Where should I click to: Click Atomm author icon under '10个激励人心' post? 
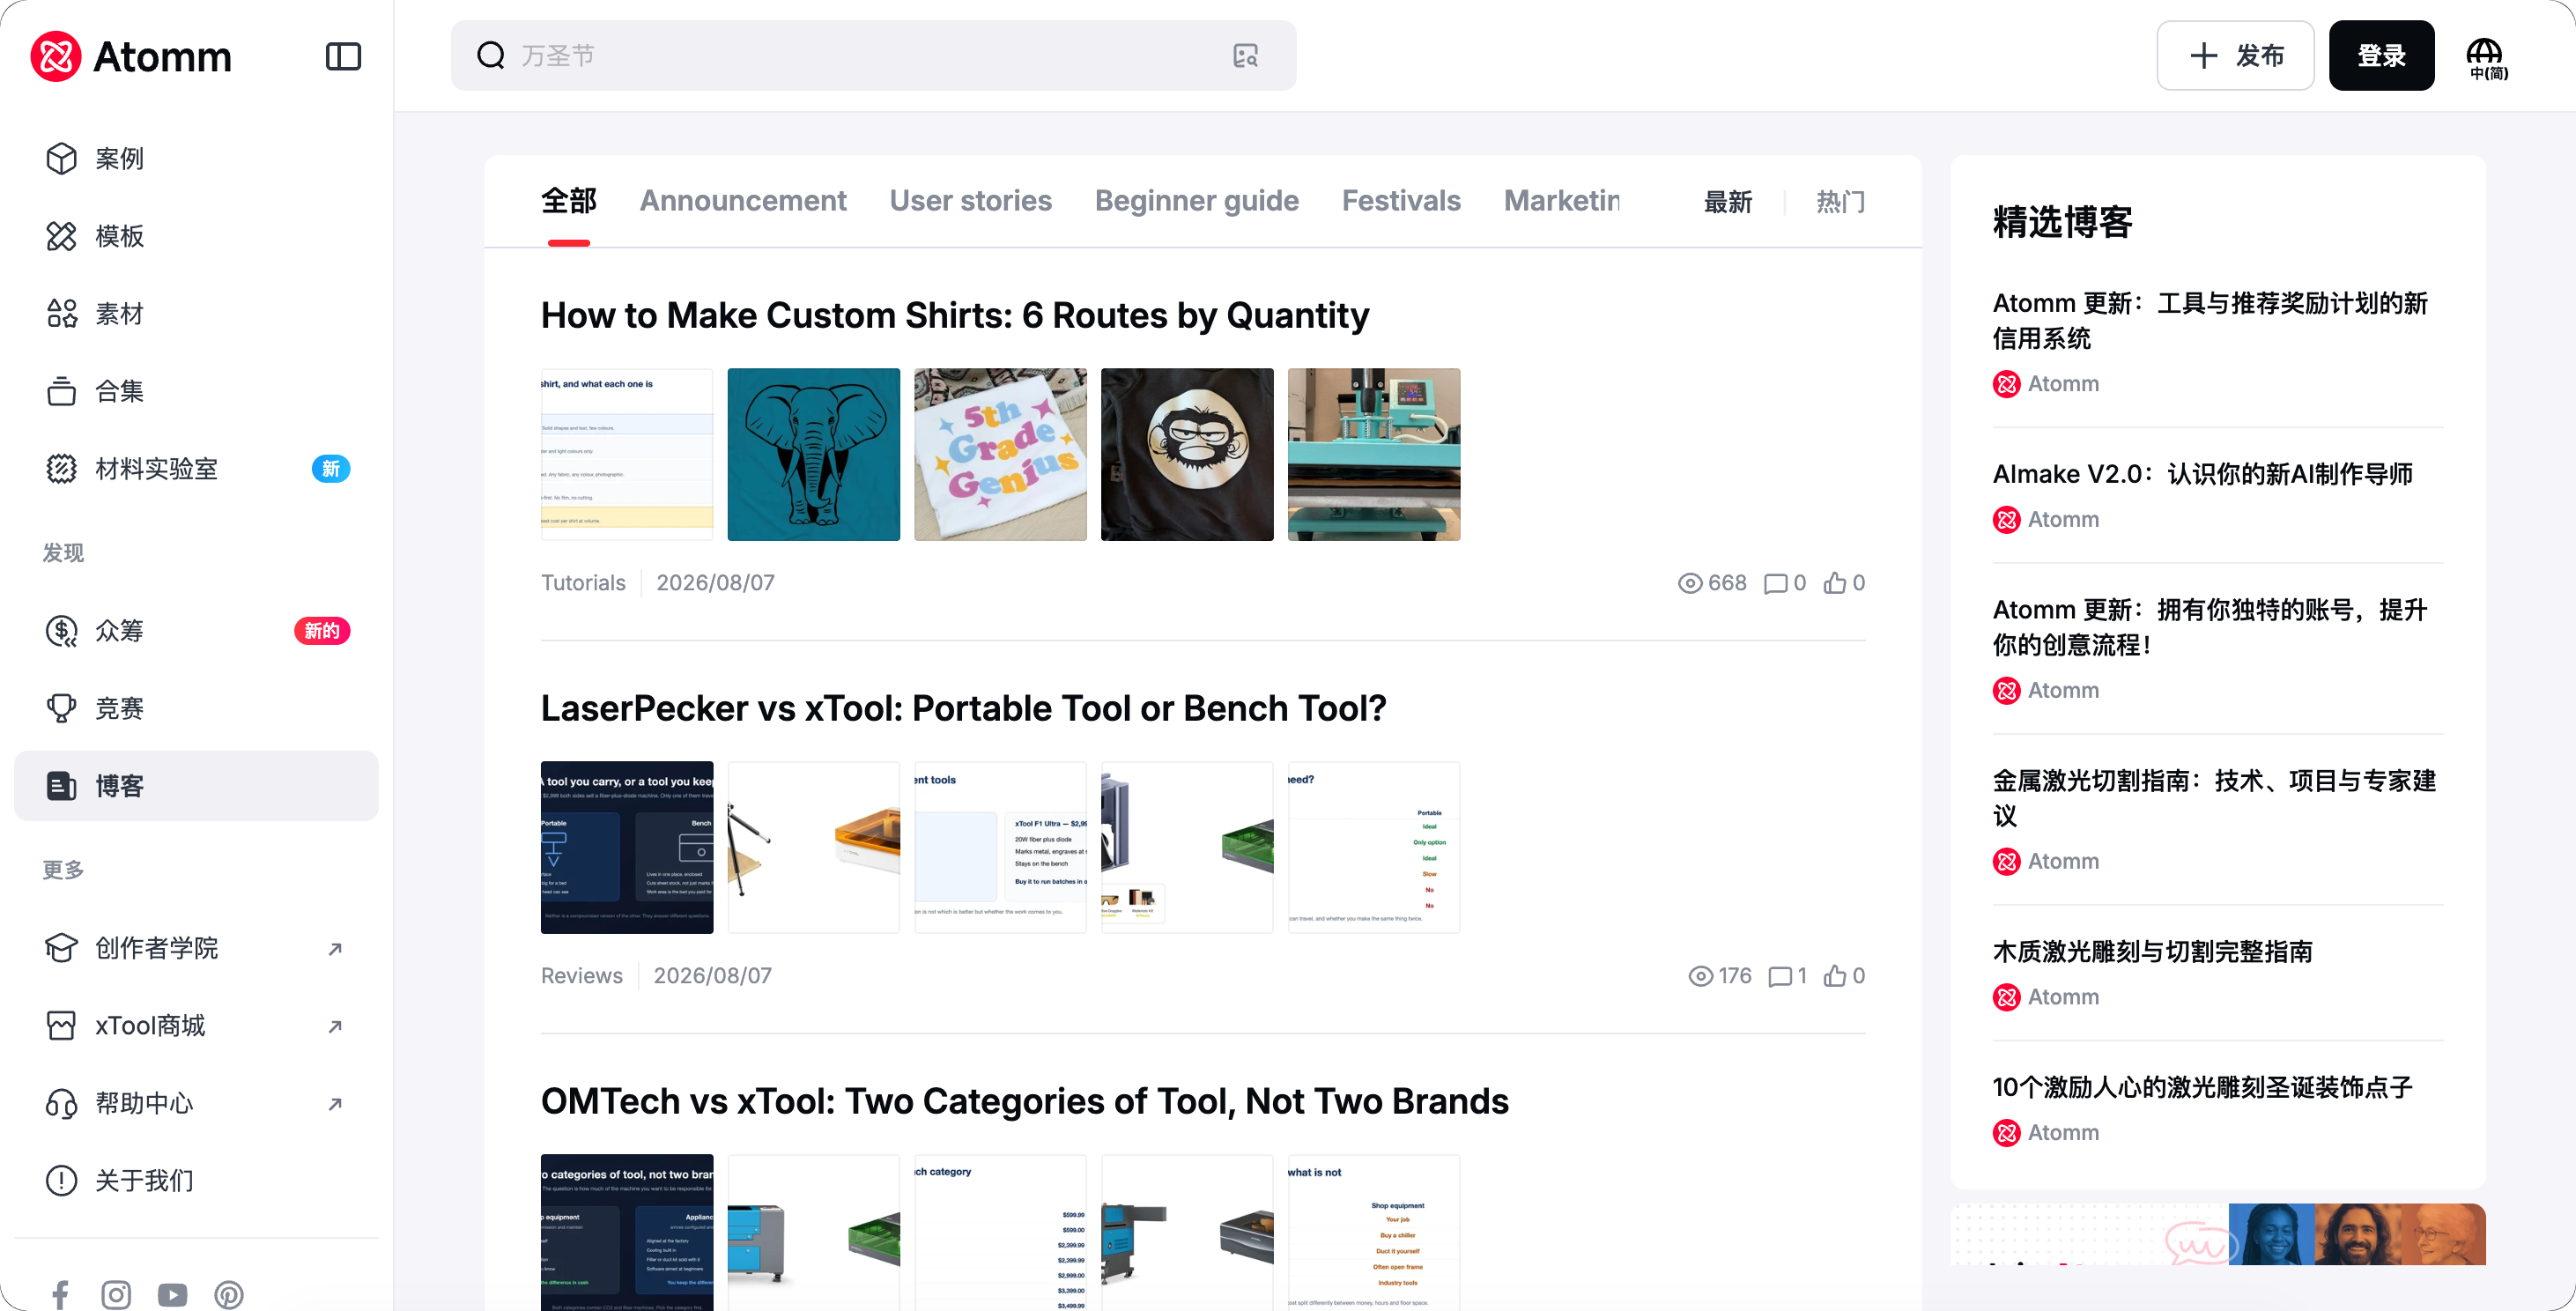[x=2006, y=1134]
